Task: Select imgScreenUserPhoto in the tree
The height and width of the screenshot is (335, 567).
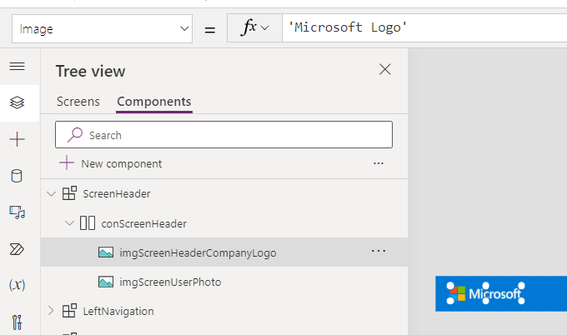Action: (x=170, y=282)
